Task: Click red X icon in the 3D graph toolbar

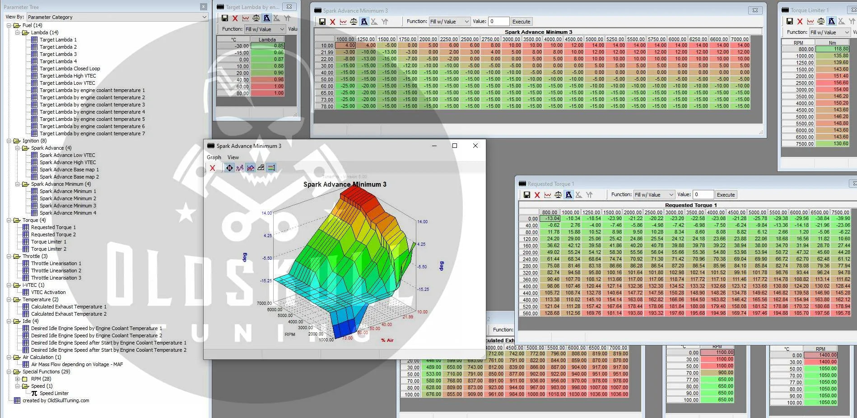Action: (213, 168)
